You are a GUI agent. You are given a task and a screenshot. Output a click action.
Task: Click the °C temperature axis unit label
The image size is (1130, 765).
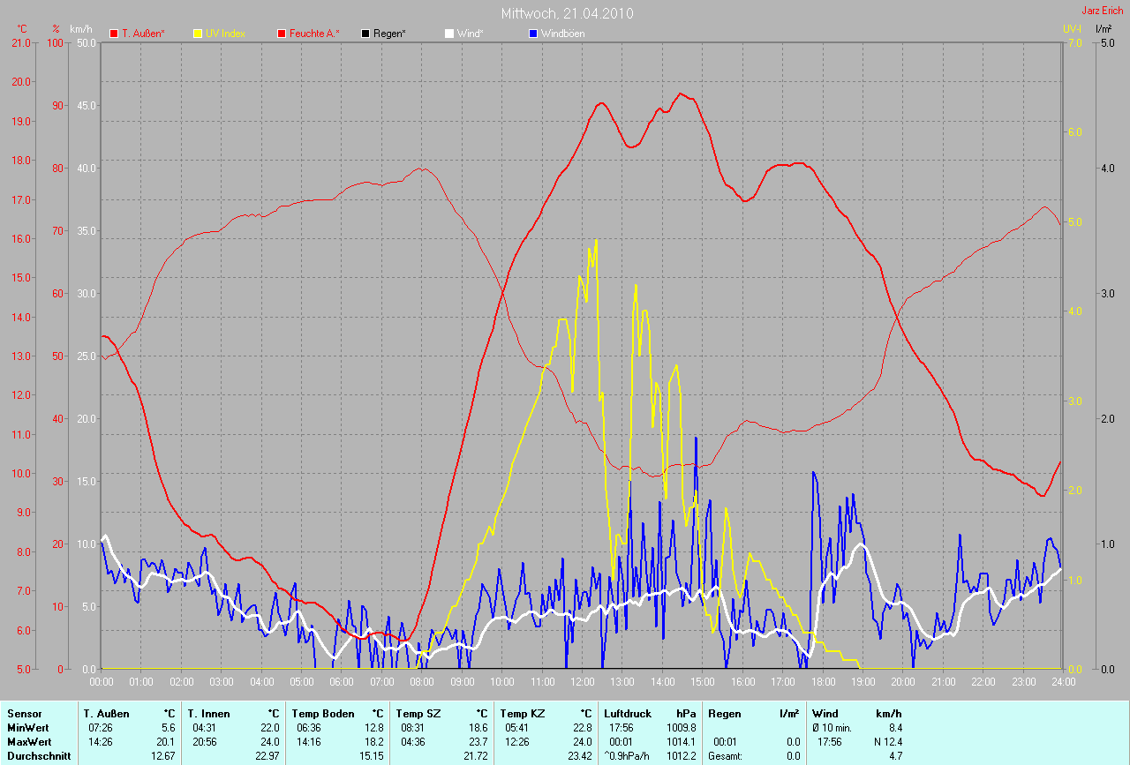tap(22, 29)
